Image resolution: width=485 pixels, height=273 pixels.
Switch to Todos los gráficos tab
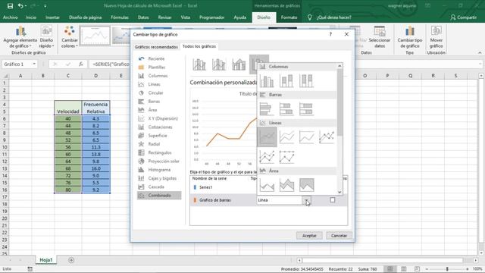[x=199, y=46]
